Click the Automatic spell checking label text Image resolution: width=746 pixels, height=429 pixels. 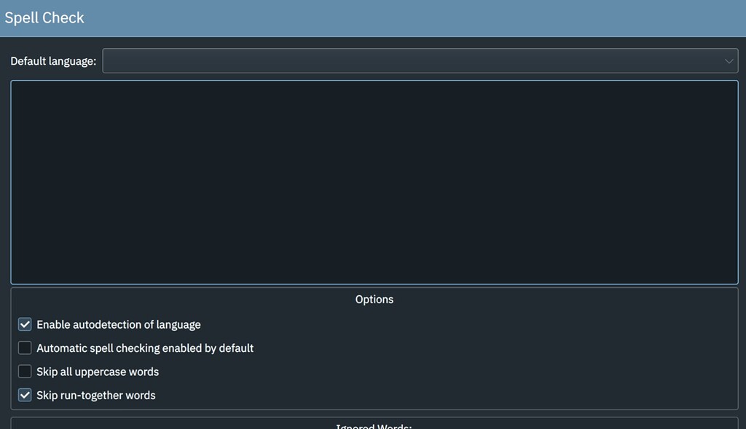tap(144, 348)
